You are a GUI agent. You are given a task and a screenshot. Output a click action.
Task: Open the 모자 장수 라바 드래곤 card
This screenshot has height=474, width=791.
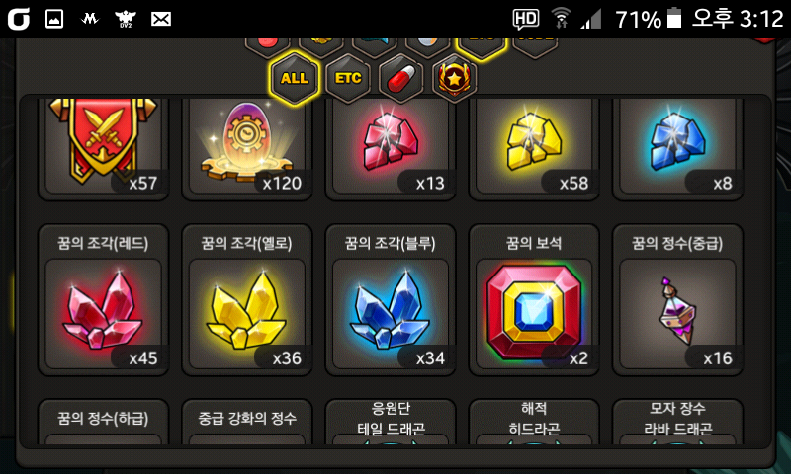click(677, 422)
